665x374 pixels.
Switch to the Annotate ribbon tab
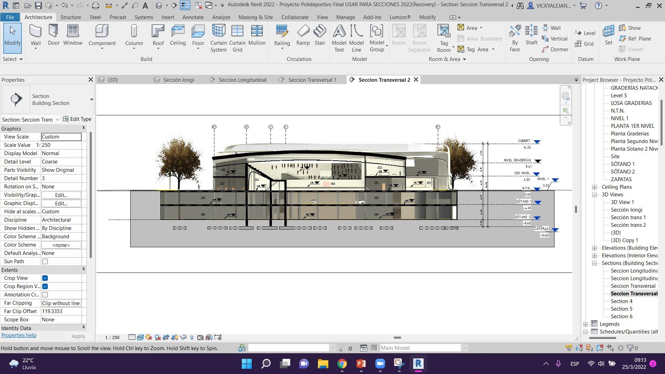(193, 17)
